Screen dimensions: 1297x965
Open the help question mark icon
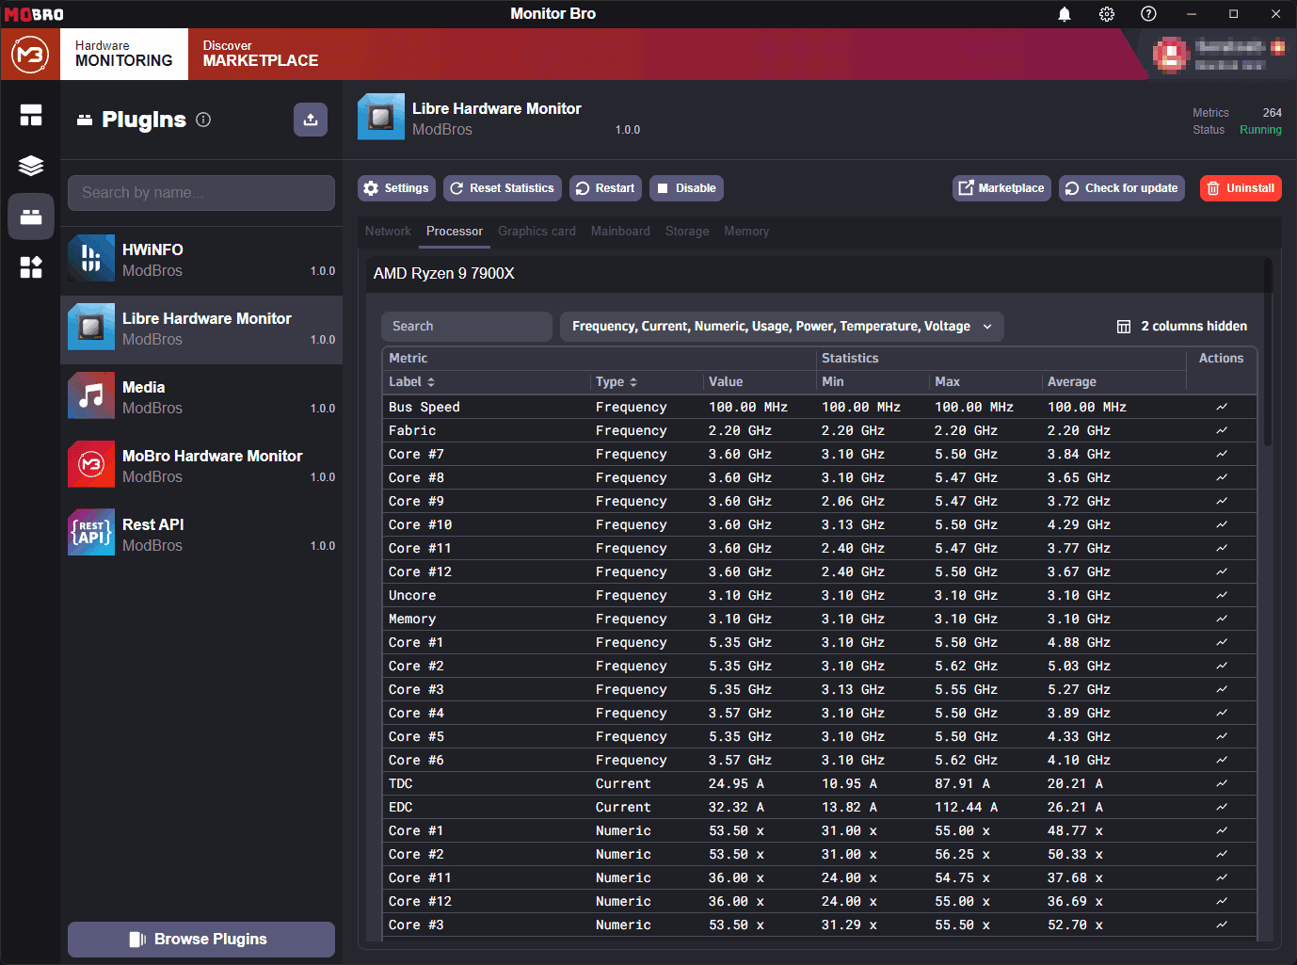1148,14
